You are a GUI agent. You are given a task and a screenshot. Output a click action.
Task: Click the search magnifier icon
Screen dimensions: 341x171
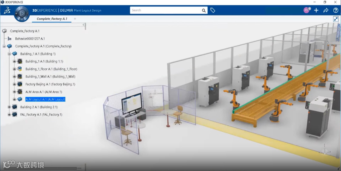coord(204,10)
